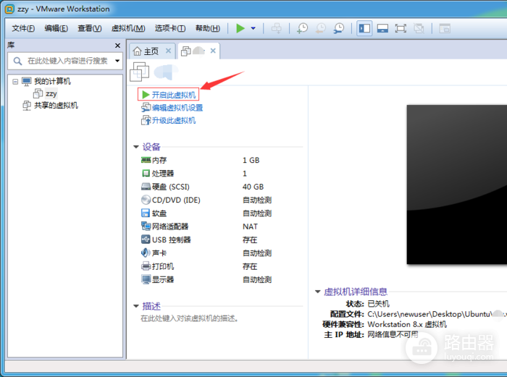Click the 打印机 printer device icon

(x=146, y=266)
